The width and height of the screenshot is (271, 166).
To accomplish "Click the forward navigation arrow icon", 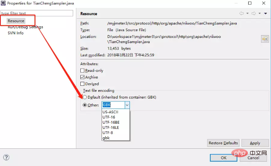I will (253, 14).
